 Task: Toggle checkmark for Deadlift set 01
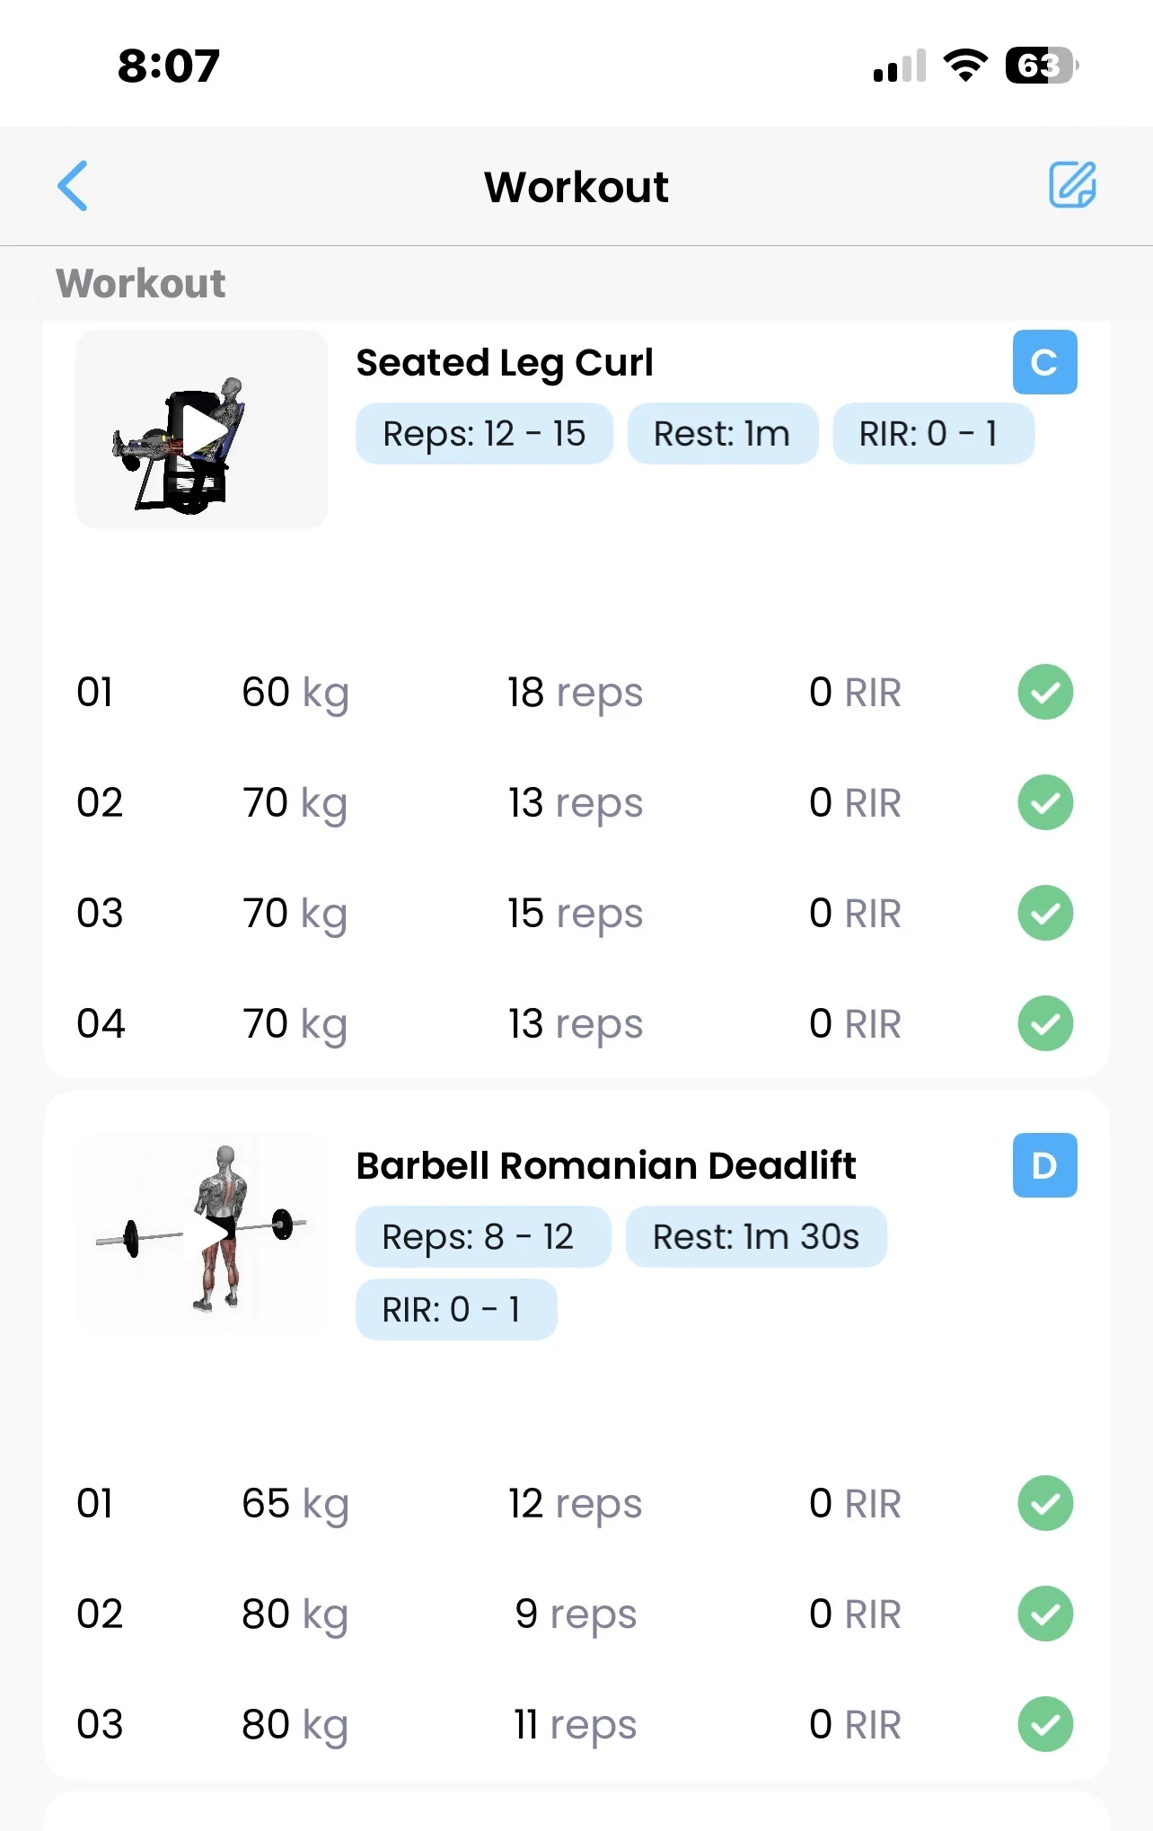coord(1045,1503)
